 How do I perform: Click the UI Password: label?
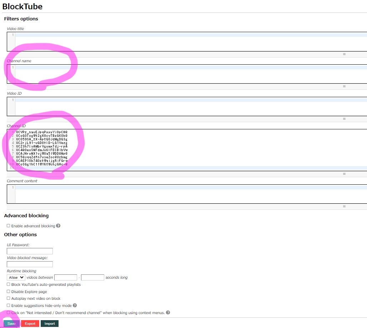click(18, 245)
